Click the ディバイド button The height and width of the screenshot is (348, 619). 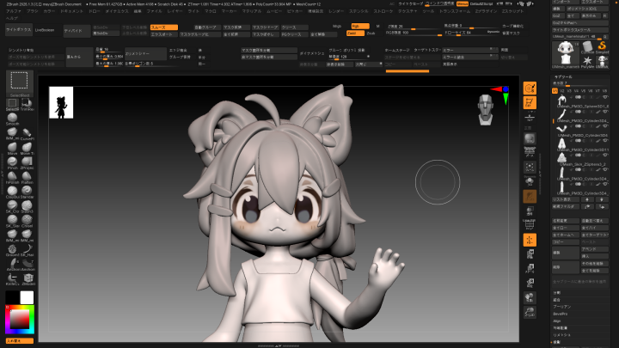(77, 31)
